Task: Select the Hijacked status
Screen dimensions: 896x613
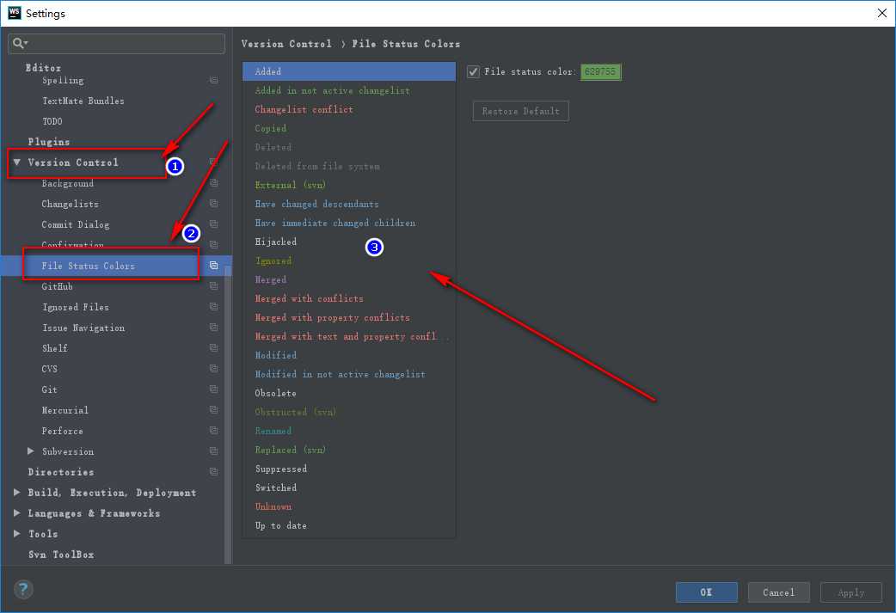Action: 349,242
